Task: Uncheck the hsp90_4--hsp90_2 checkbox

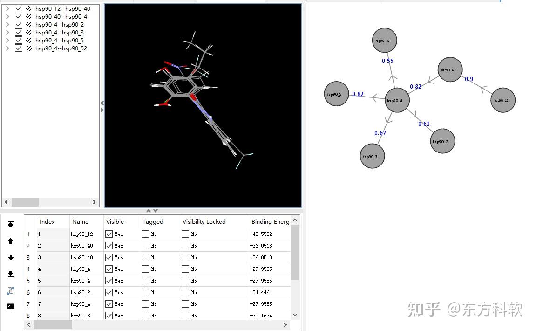Action: coord(19,24)
